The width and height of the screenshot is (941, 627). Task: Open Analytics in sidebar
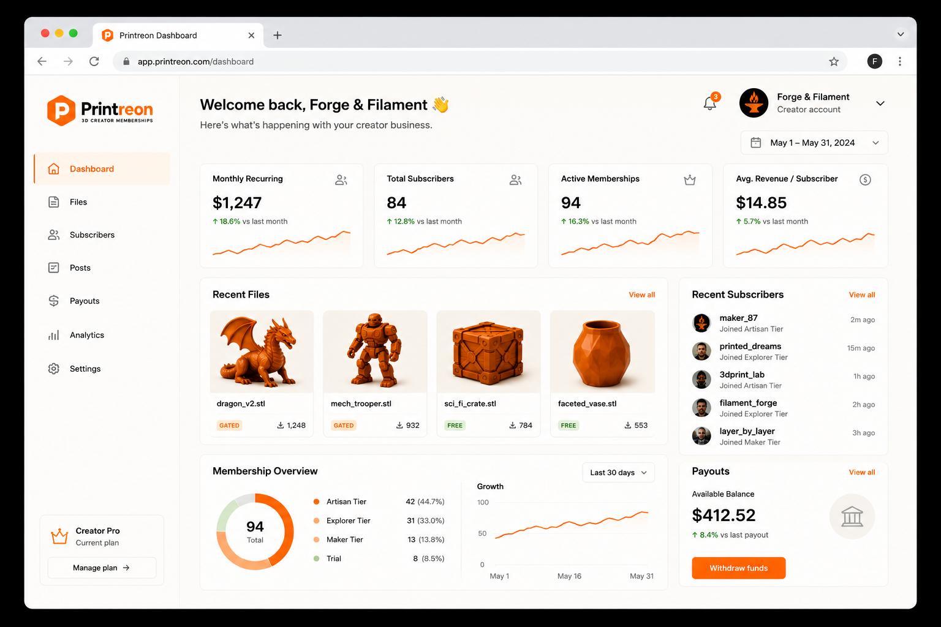(102, 335)
